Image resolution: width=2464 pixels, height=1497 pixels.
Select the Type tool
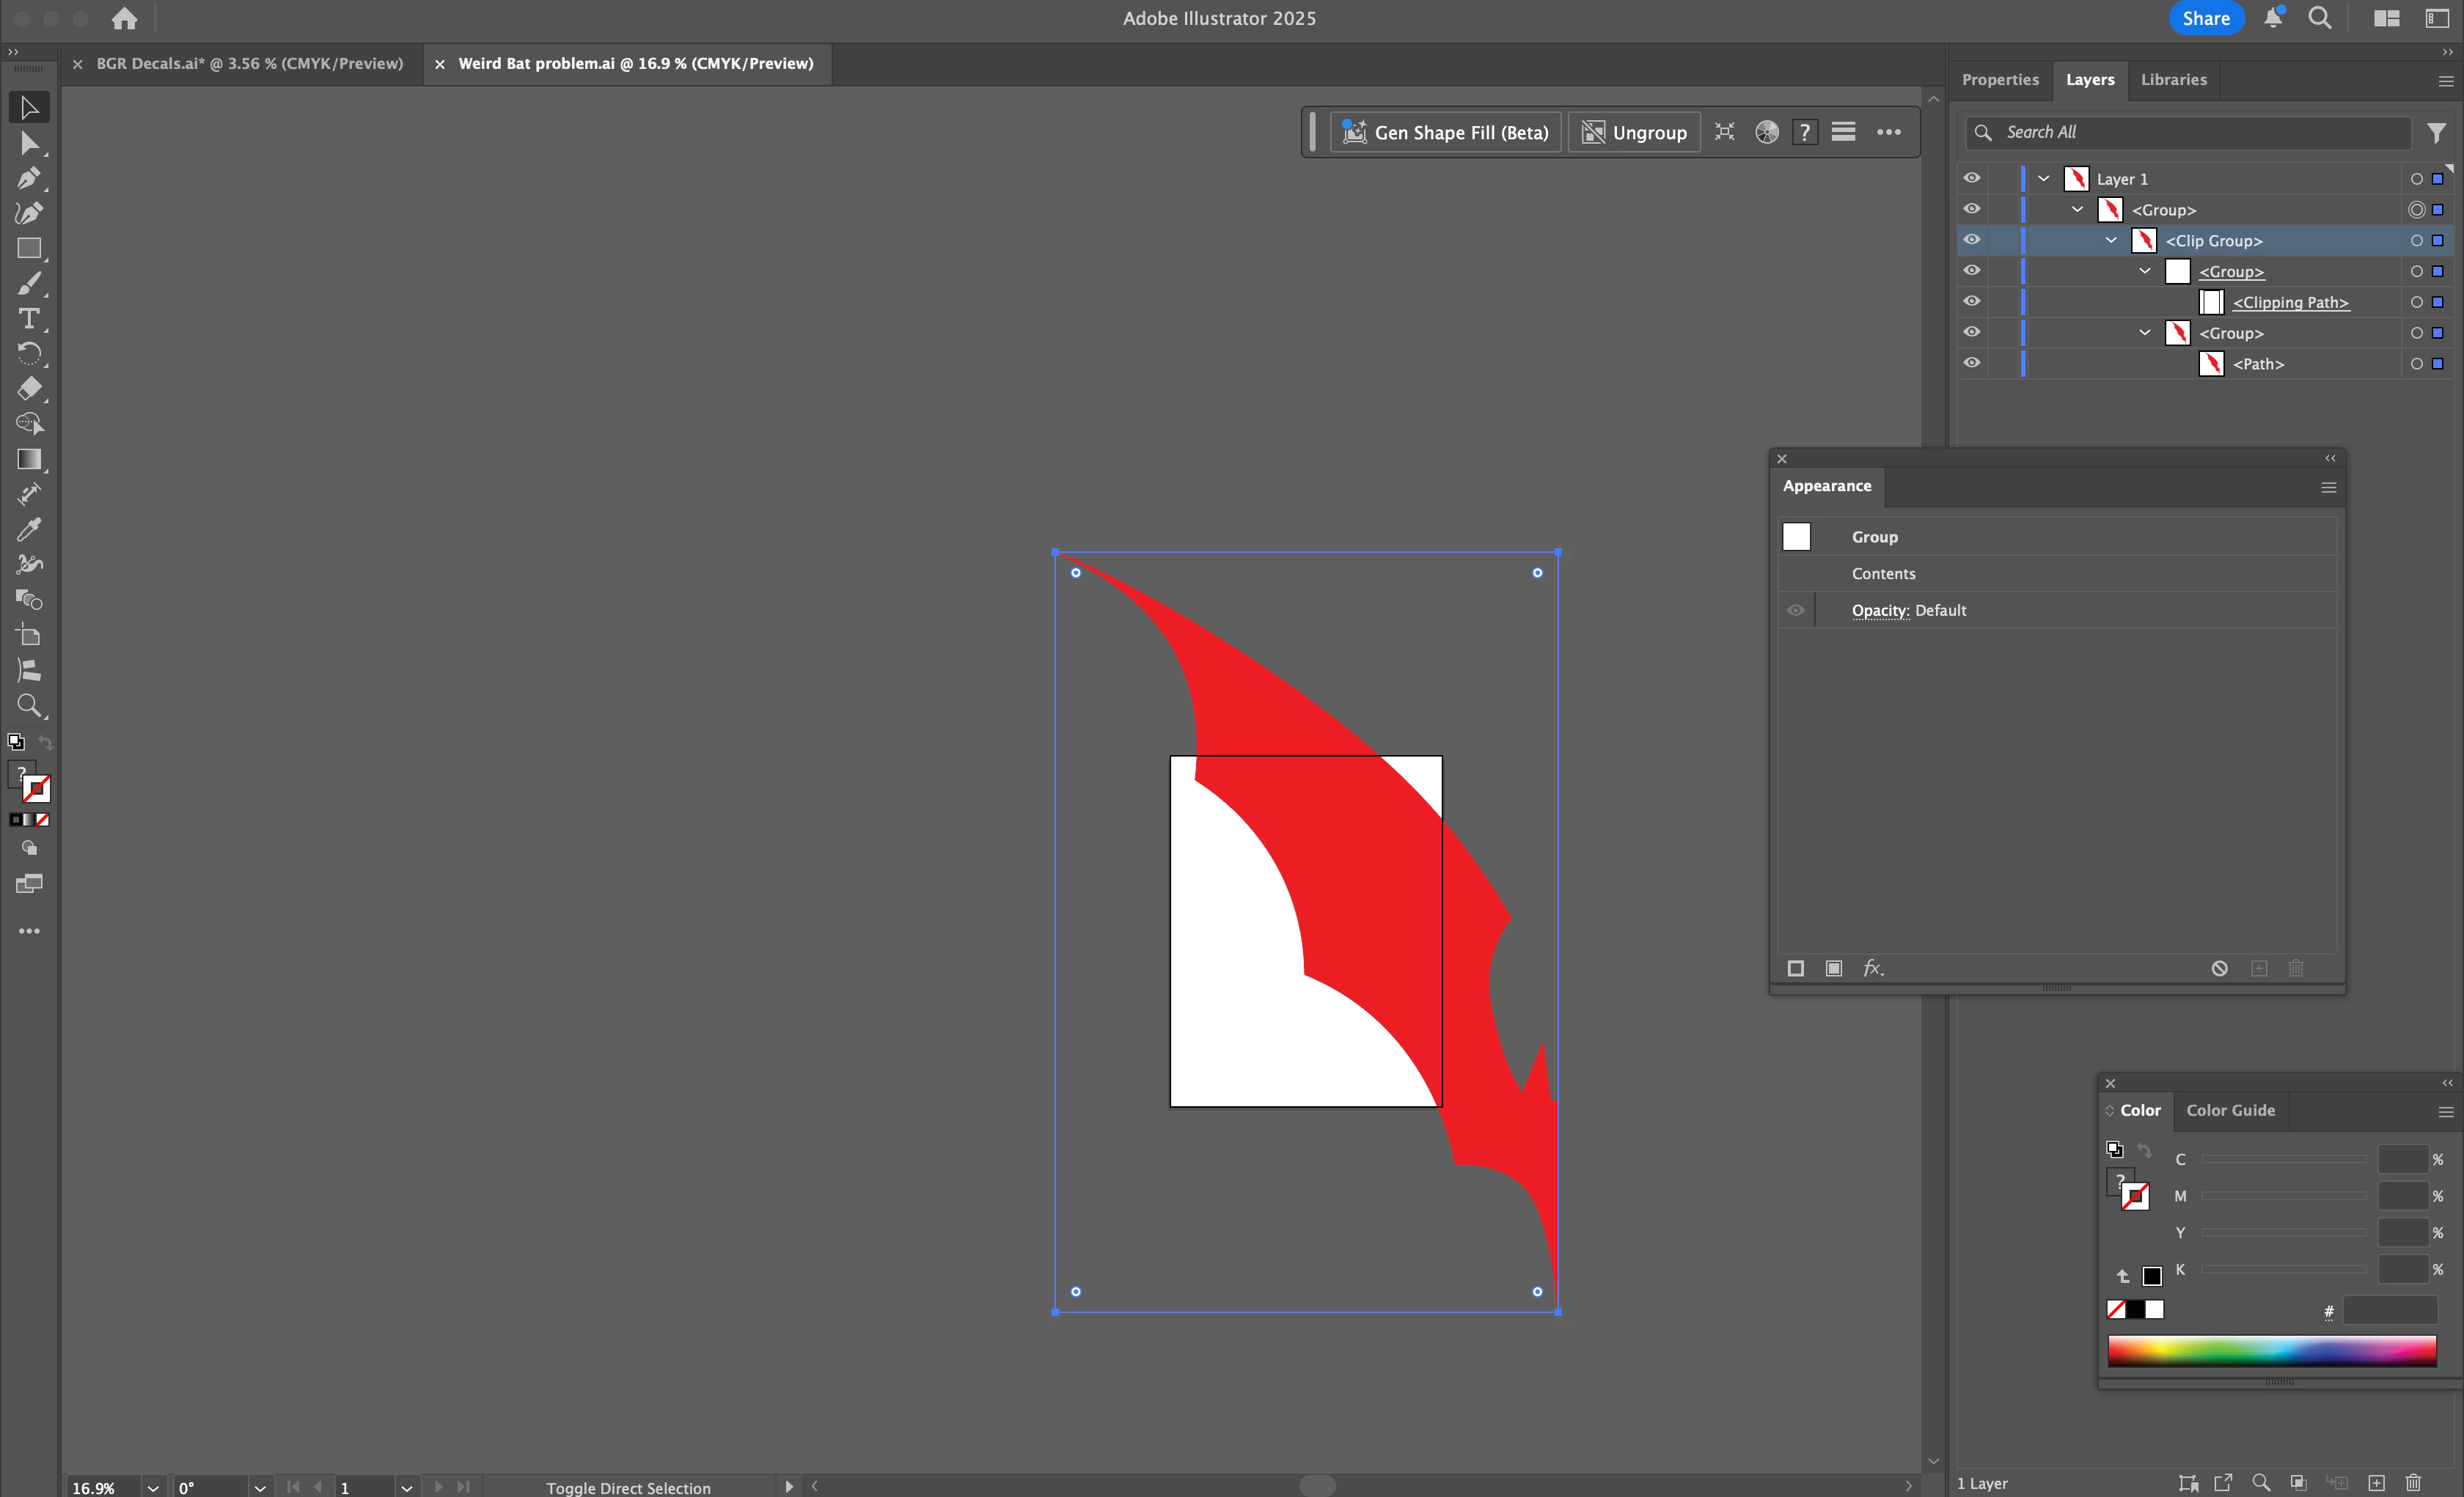(x=28, y=319)
